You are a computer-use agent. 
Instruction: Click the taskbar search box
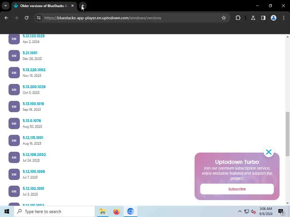[x=54, y=211]
